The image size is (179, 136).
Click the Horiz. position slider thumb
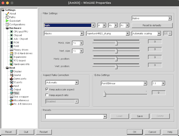pyautogui.click(x=116, y=59)
